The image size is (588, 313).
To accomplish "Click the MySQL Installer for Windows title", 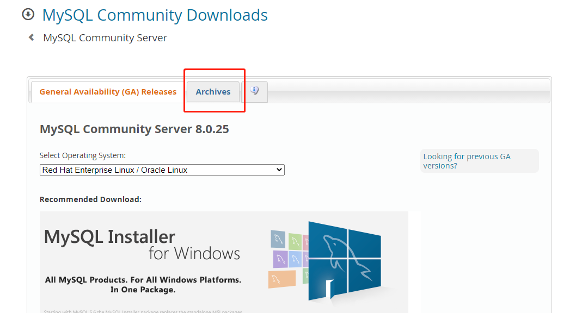I will point(142,245).
